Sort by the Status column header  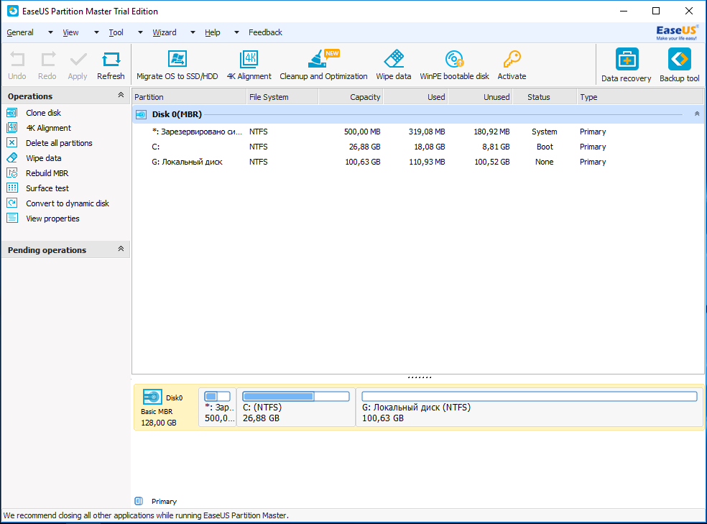[x=545, y=97]
